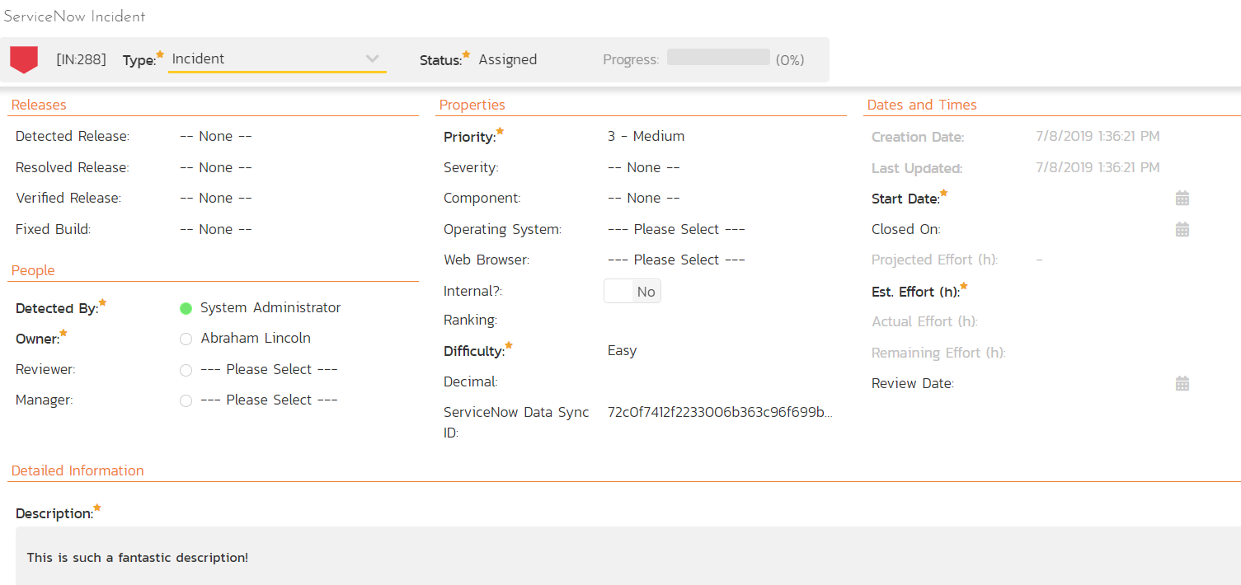
Task: Expand the incident Type dropdown
Action: (x=277, y=59)
